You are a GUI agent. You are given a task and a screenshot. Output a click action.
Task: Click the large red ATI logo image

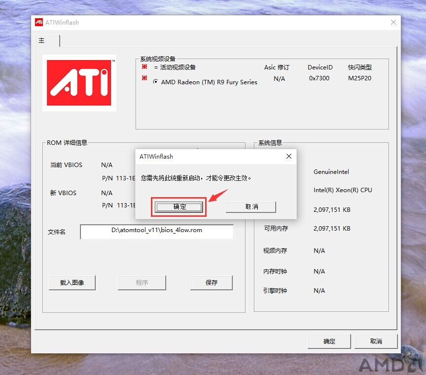79,83
